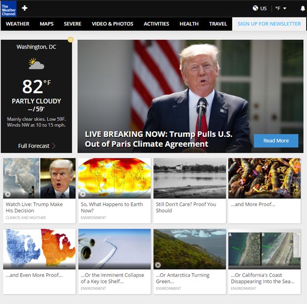Open Still Don't Care? Proof You Should
This screenshot has width=307, height=304.
pyautogui.click(x=186, y=208)
